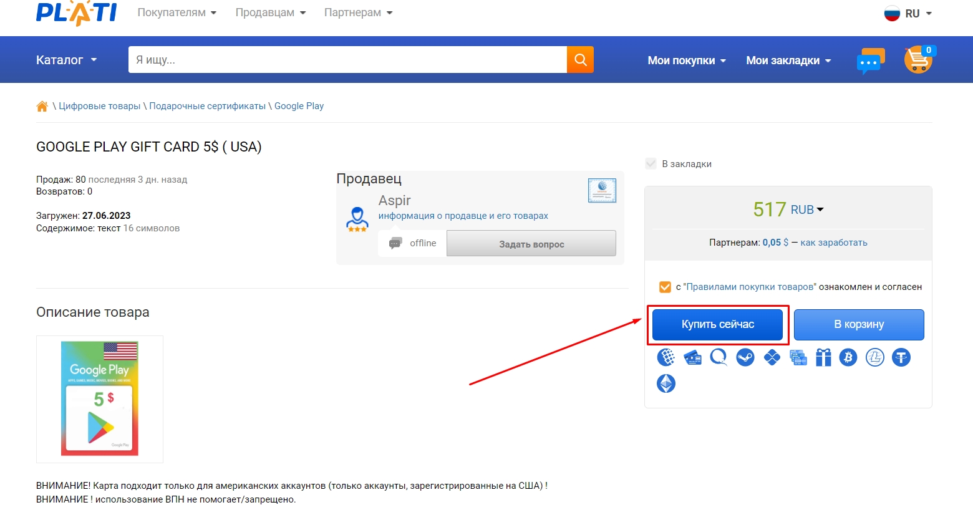Open seller information and products link
Viewport: 973px width, 520px height.
463,216
